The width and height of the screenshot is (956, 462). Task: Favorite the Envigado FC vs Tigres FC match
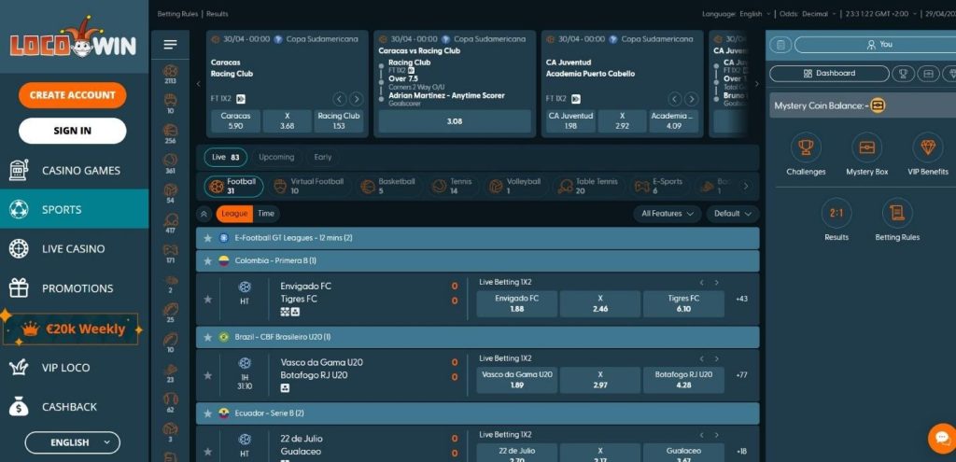point(208,300)
